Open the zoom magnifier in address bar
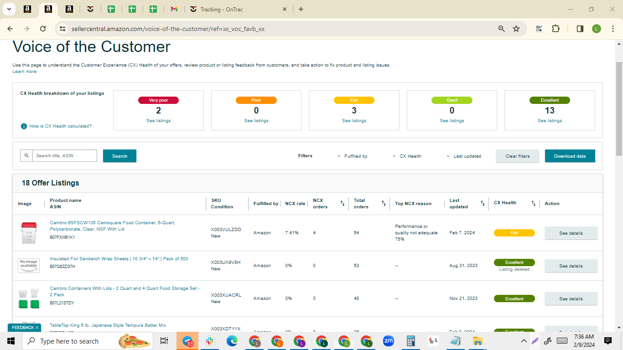Image resolution: width=623 pixels, height=350 pixels. pyautogui.click(x=502, y=29)
